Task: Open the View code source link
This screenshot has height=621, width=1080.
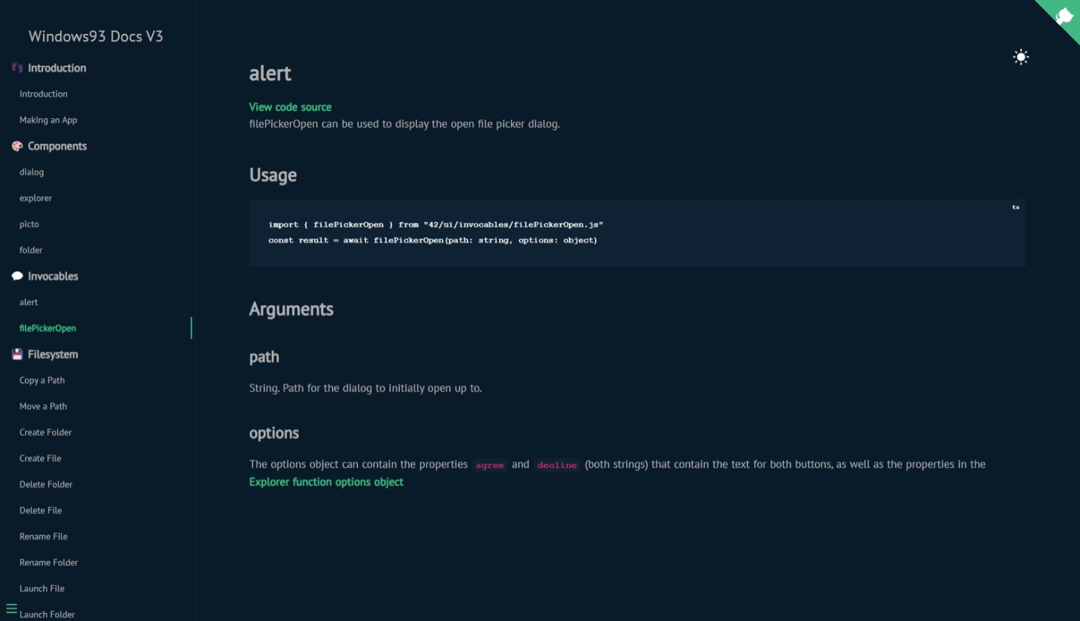Action: 290,107
